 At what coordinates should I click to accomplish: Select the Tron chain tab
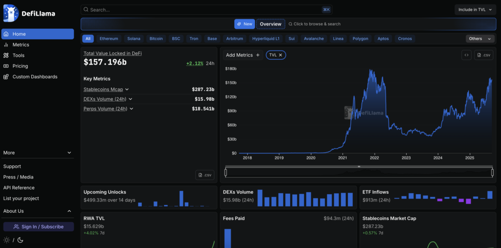(x=194, y=39)
